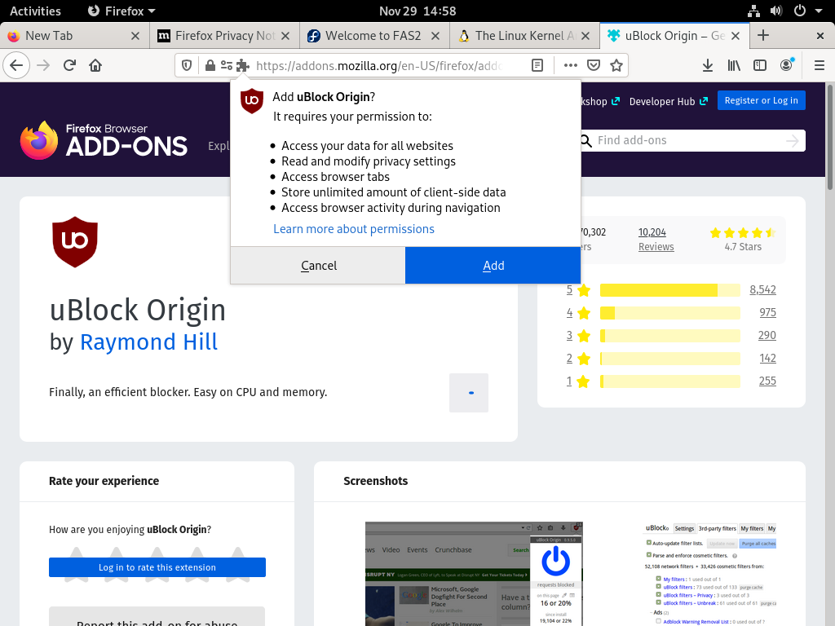Open author Raymond Hill's profile

tap(148, 342)
